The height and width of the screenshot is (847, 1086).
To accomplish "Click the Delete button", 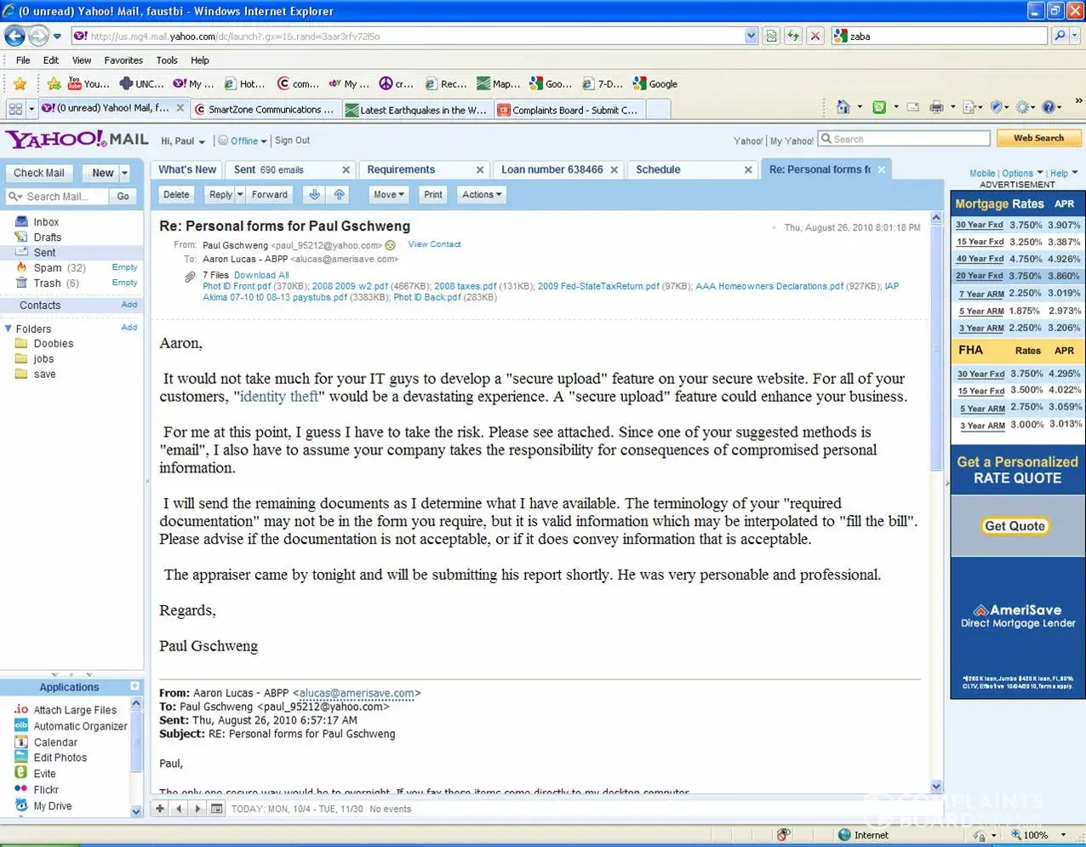I will (176, 195).
